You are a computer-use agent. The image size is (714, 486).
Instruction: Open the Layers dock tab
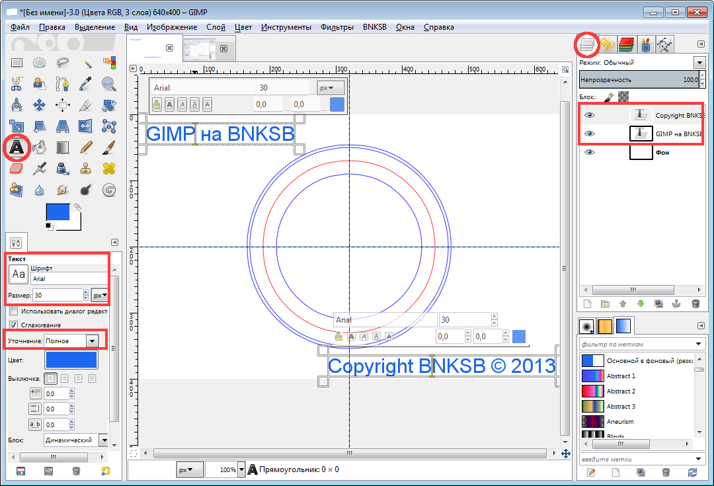(588, 44)
